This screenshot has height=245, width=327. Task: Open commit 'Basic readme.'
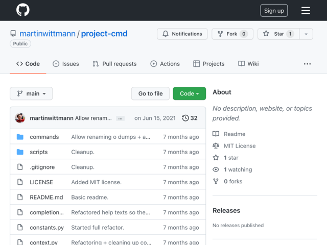tap(90, 198)
